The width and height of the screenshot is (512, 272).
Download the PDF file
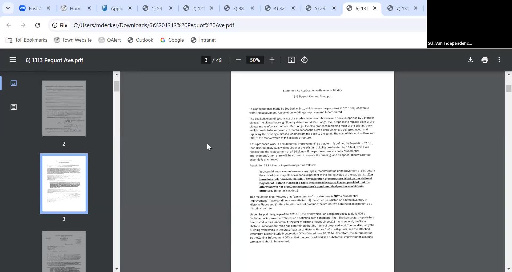(x=470, y=60)
